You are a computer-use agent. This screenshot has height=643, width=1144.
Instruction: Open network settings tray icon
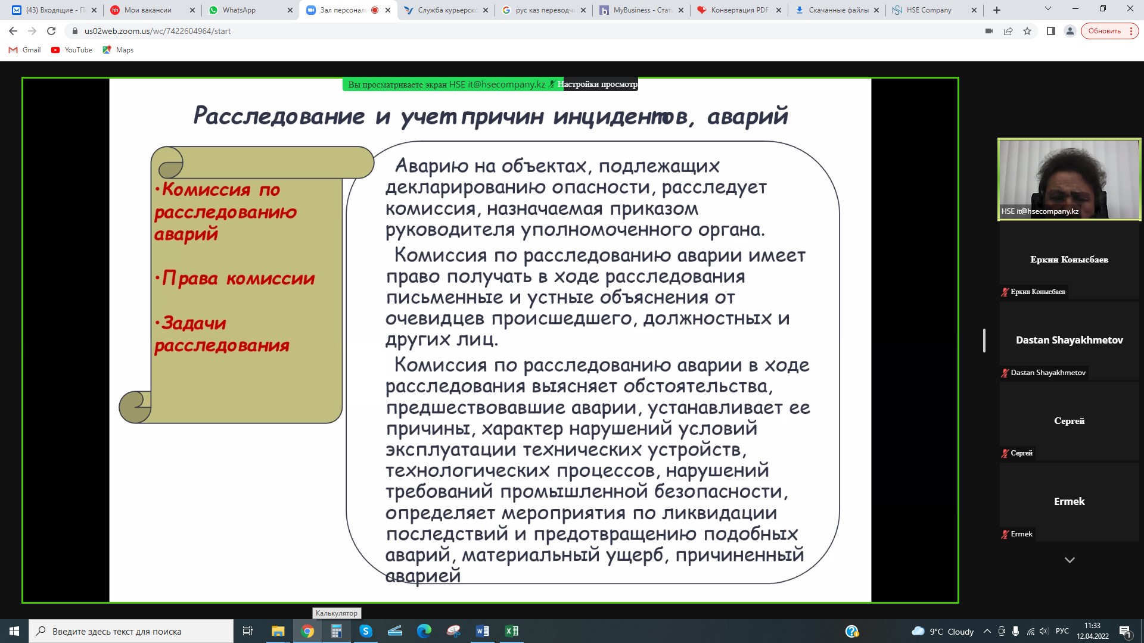[1030, 631]
